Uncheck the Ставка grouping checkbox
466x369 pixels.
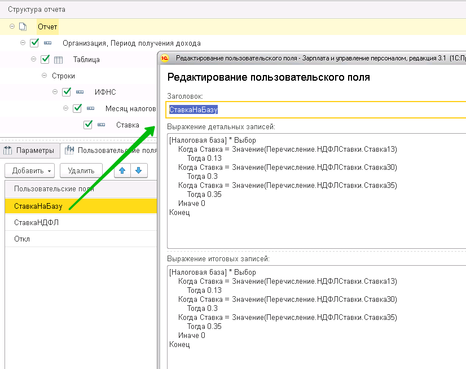pos(88,125)
